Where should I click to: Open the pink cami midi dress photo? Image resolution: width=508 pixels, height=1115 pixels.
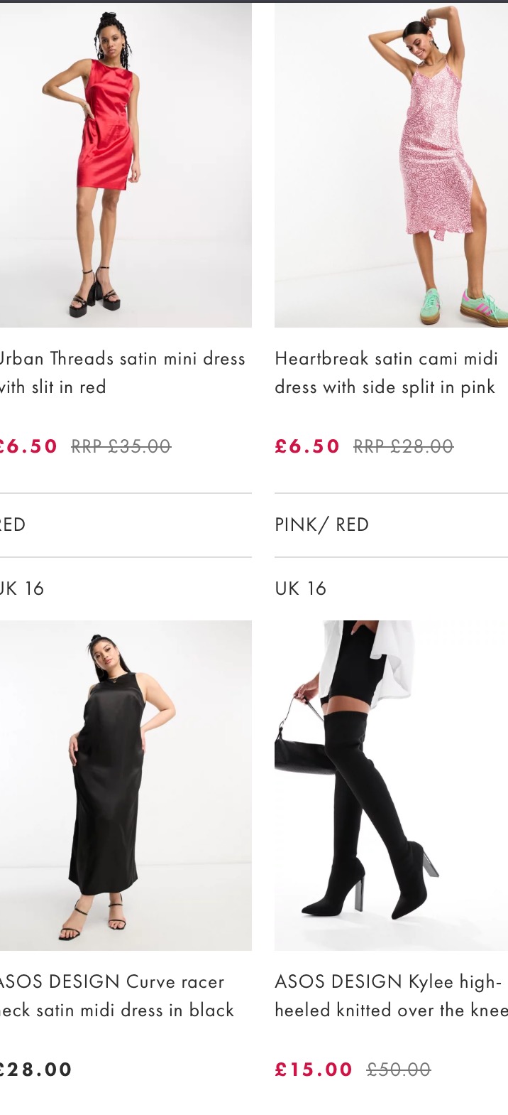point(391,165)
